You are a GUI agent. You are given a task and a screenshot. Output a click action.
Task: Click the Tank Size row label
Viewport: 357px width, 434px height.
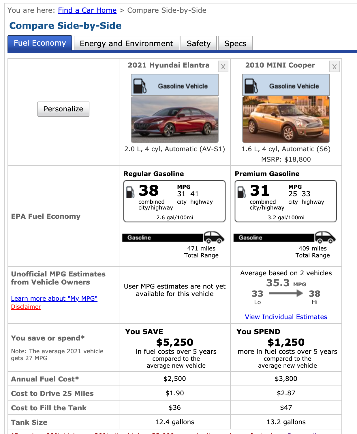click(29, 422)
